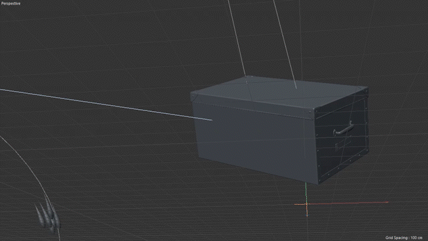428x241 pixels.
Task: Click the label plate below the handle
Action: [343, 145]
